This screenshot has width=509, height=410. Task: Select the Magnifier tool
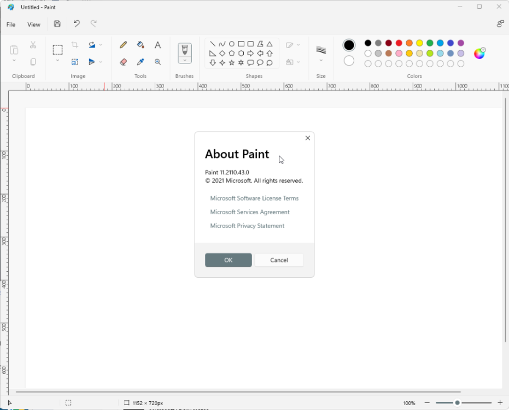click(x=158, y=62)
